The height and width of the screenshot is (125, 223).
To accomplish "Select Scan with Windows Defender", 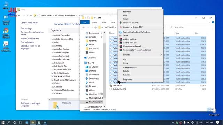I will pyautogui.click(x=136, y=32).
